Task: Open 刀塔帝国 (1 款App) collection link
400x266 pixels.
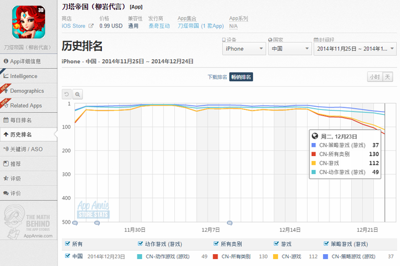Action: click(201, 26)
